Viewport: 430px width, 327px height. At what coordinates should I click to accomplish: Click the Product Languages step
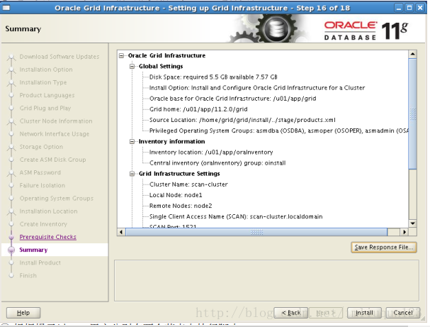pyautogui.click(x=47, y=95)
